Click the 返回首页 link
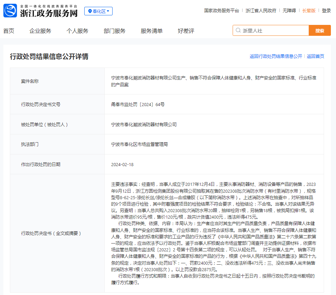Screen dimensions: 336x295 (x=315, y=56)
